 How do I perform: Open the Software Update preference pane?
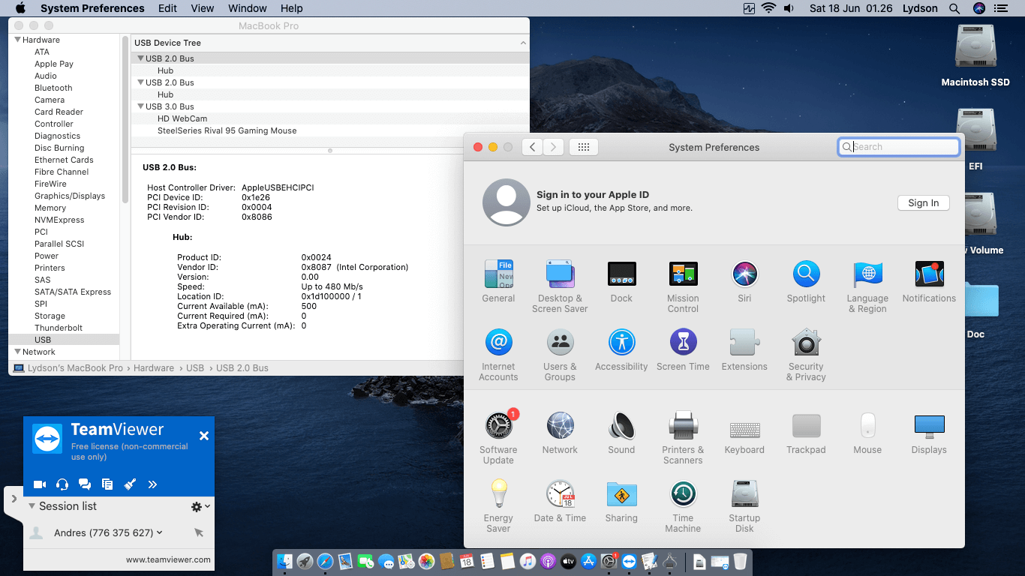pos(498,426)
